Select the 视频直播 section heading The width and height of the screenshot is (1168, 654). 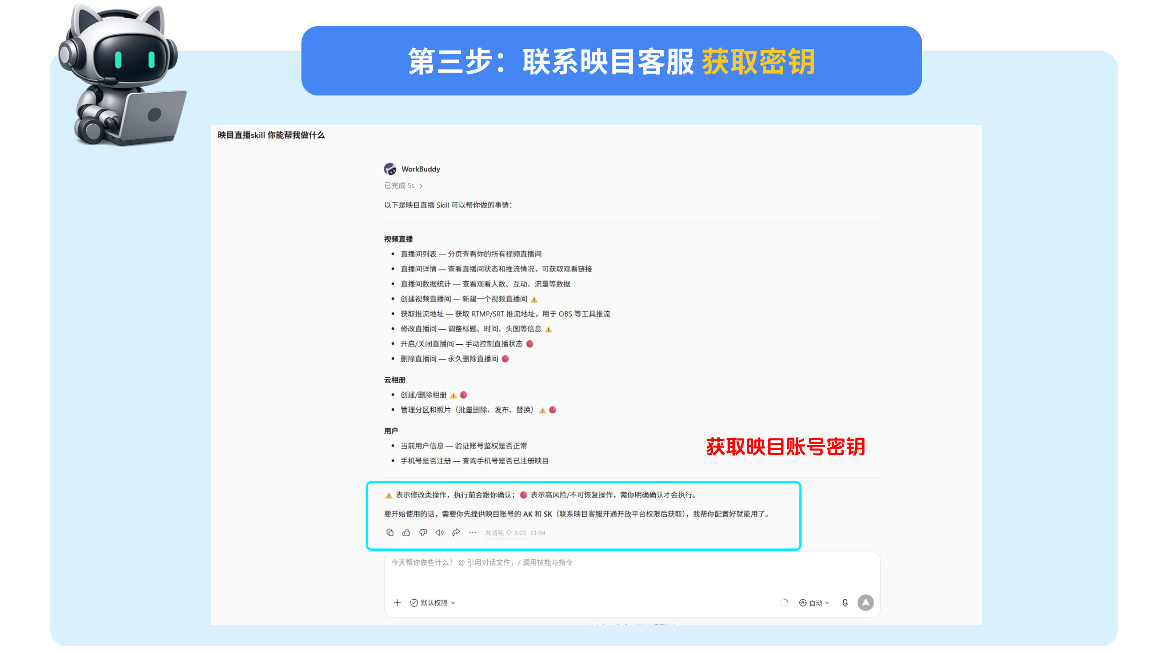(398, 239)
